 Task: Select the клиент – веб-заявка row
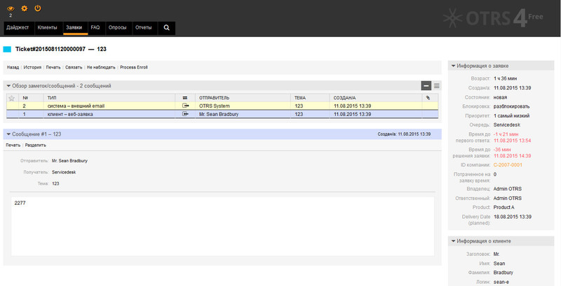pyautogui.click(x=222, y=115)
